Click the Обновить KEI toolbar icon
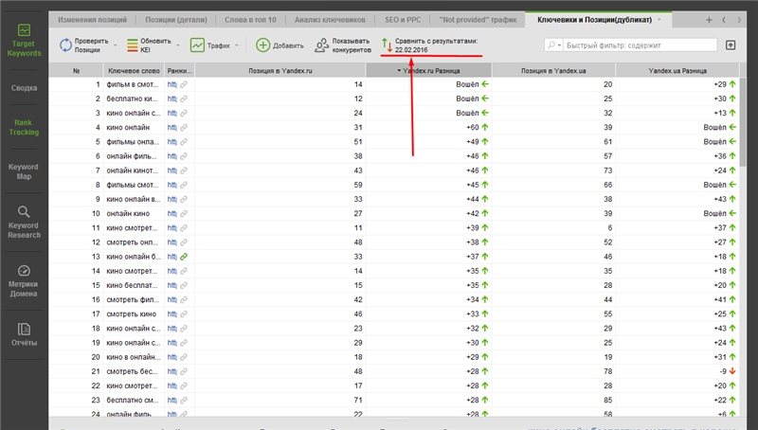This screenshot has width=758, height=430. (131, 45)
